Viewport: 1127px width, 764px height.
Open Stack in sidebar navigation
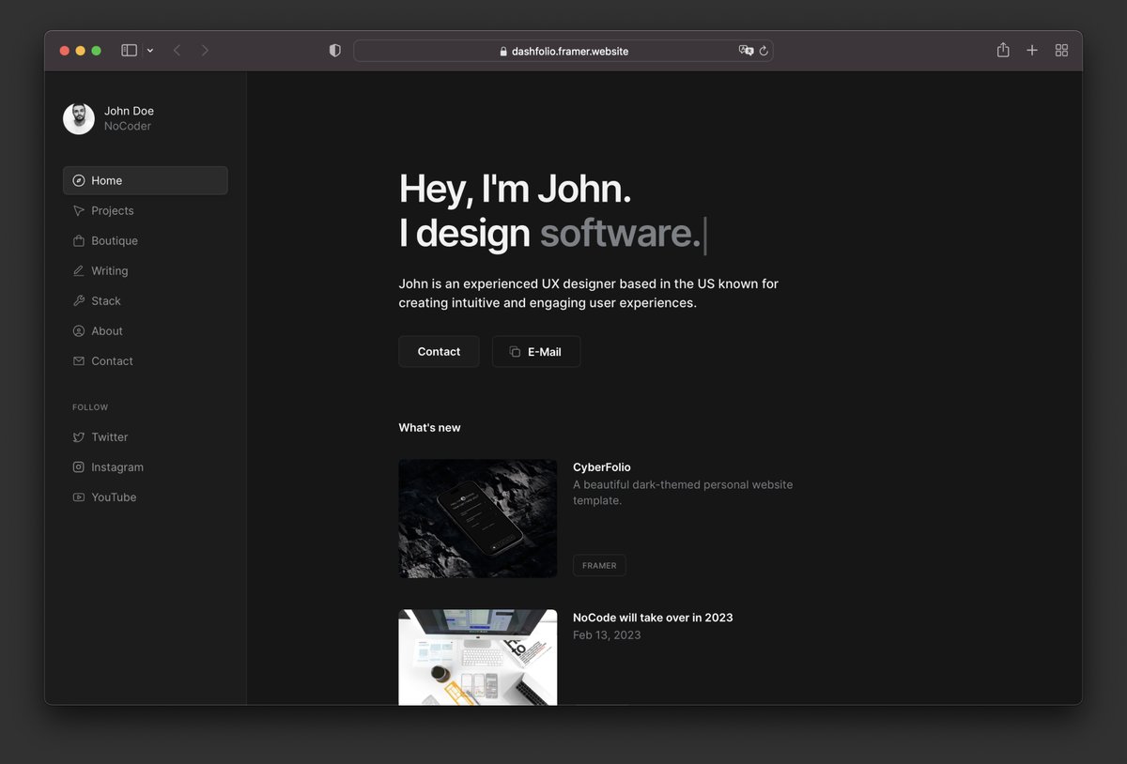tap(146, 300)
